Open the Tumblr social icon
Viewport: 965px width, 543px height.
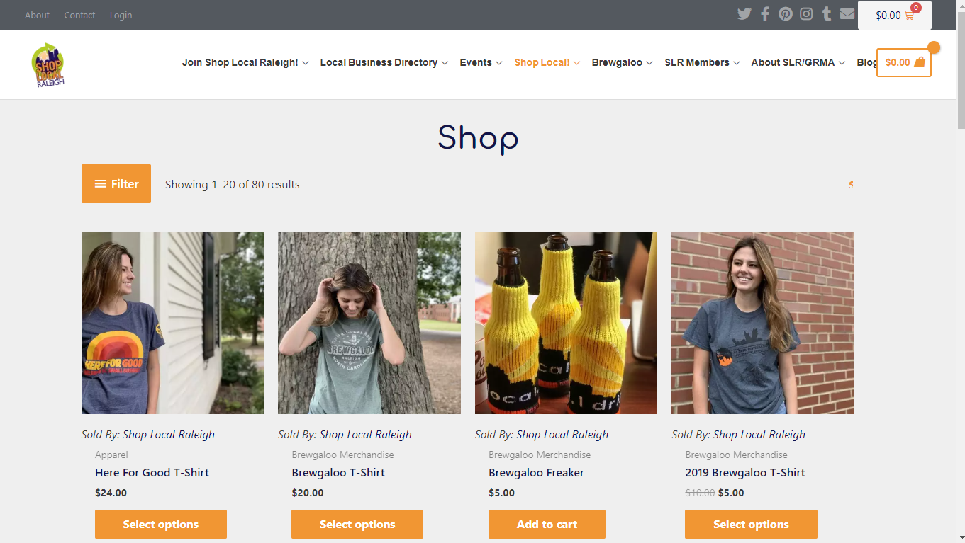click(827, 14)
